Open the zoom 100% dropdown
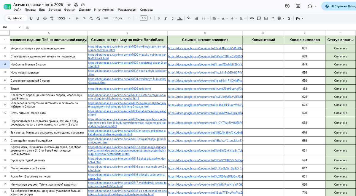This screenshot has width=356, height=196. (x=63, y=18)
